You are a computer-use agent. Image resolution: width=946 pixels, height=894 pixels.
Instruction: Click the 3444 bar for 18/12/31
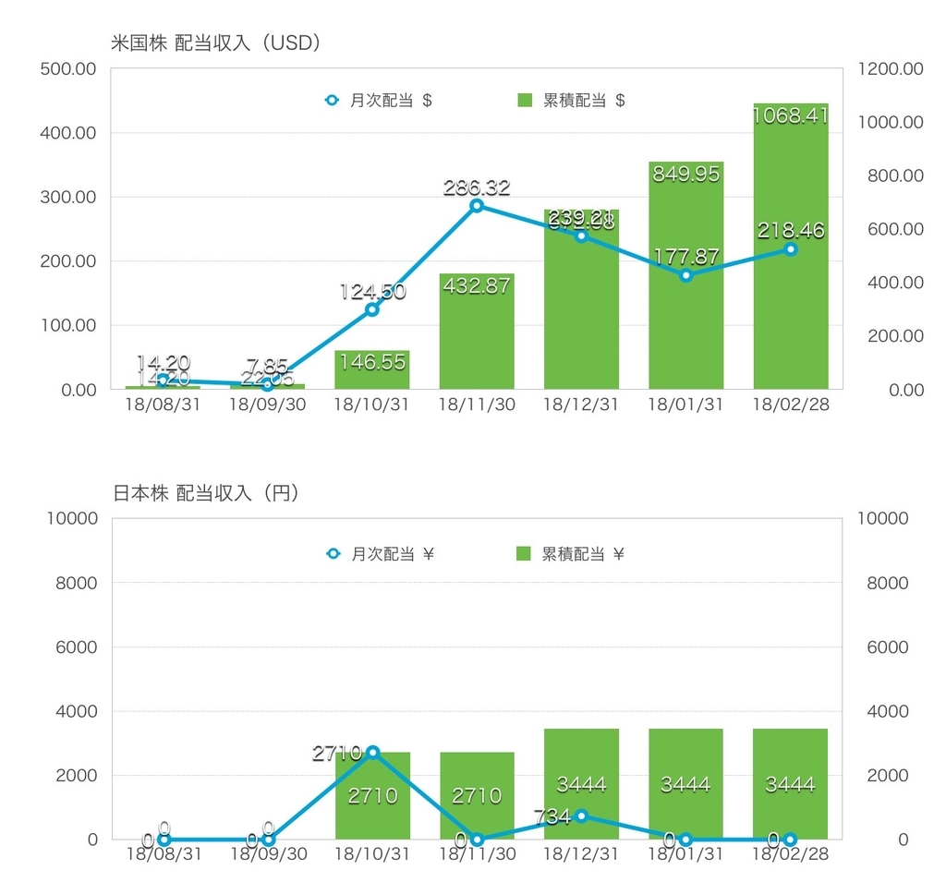pos(582,784)
